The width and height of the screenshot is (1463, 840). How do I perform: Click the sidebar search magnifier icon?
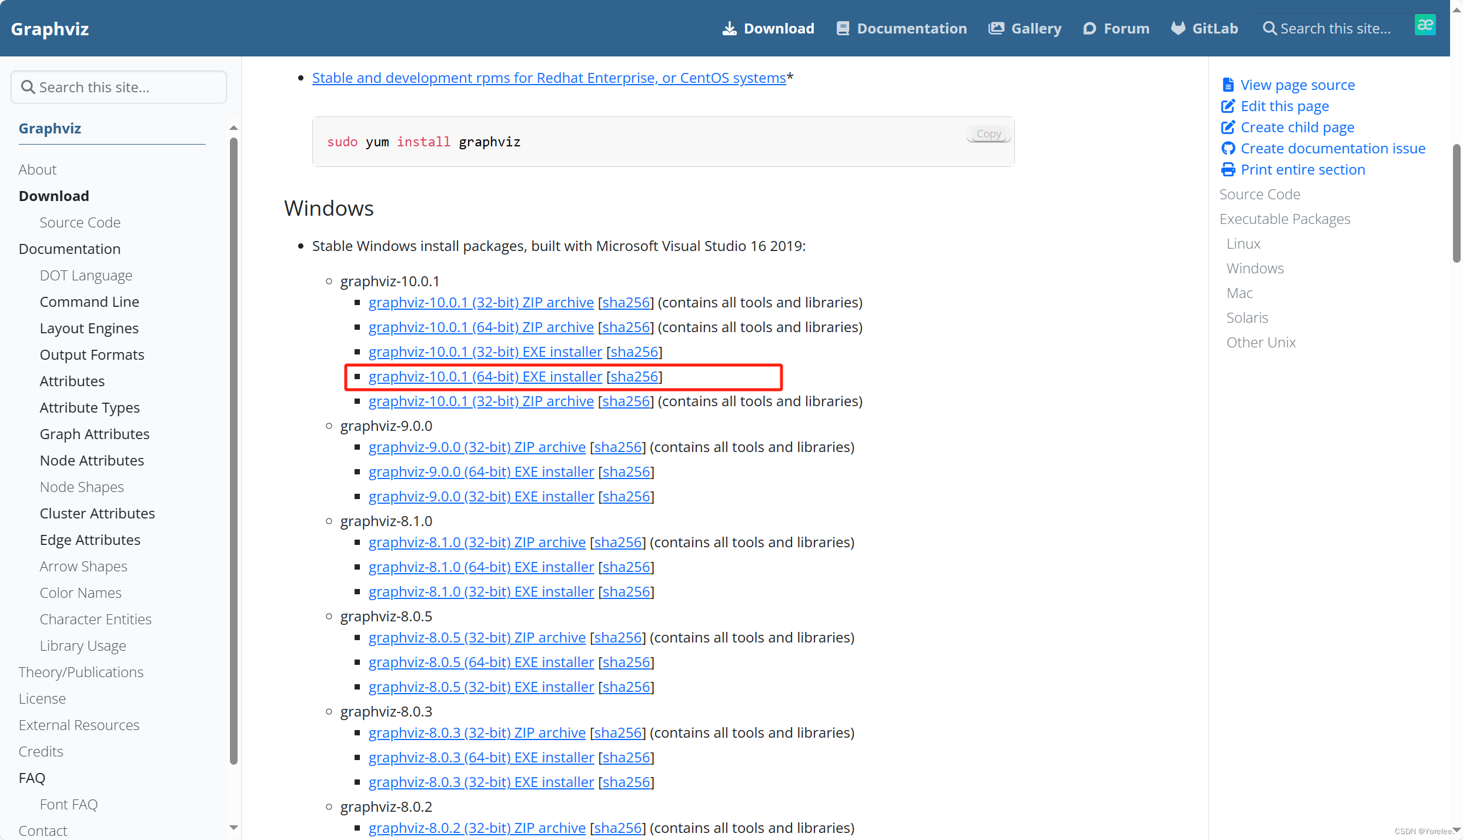point(28,87)
